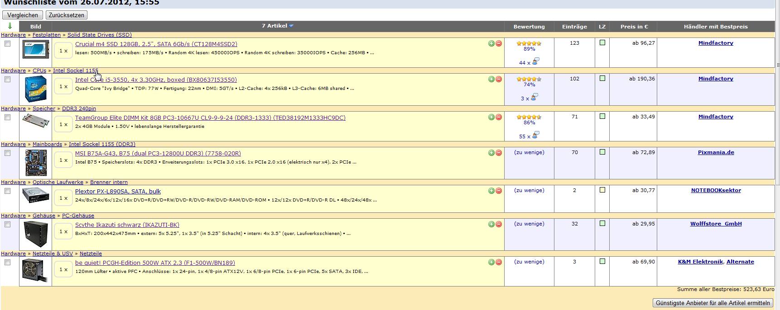Click green plus icon for Scythe Ikazuti
780x310 pixels.
coord(491,224)
